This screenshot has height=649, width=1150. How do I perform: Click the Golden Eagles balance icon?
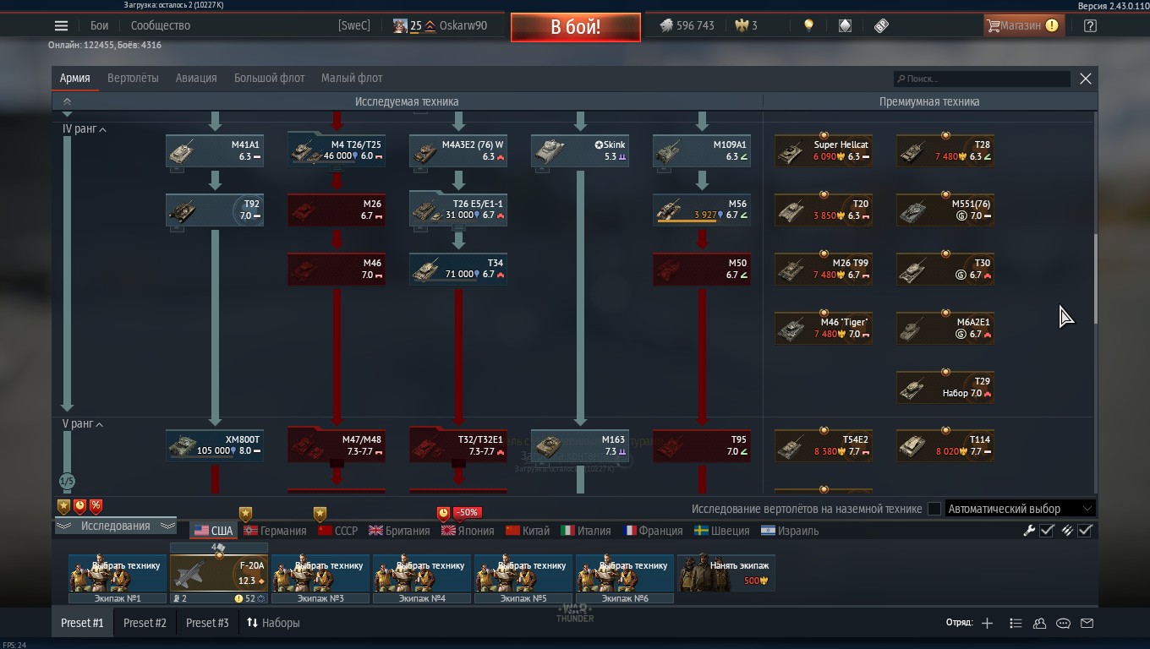[x=742, y=25]
